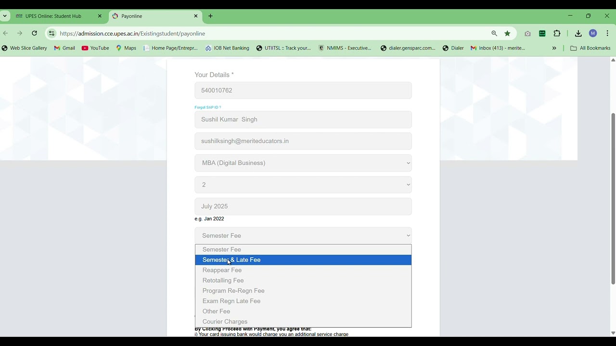This screenshot has width=616, height=346.
Task: Click the Your Details * label
Action: coord(214,75)
